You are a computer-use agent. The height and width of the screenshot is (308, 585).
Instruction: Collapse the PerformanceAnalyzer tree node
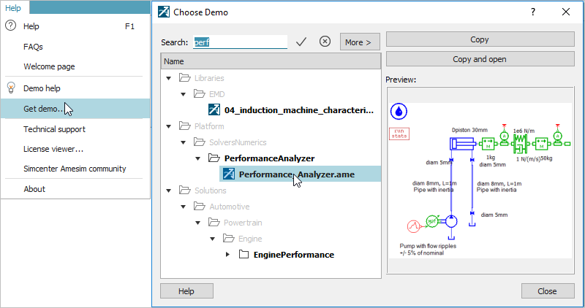[x=197, y=158]
